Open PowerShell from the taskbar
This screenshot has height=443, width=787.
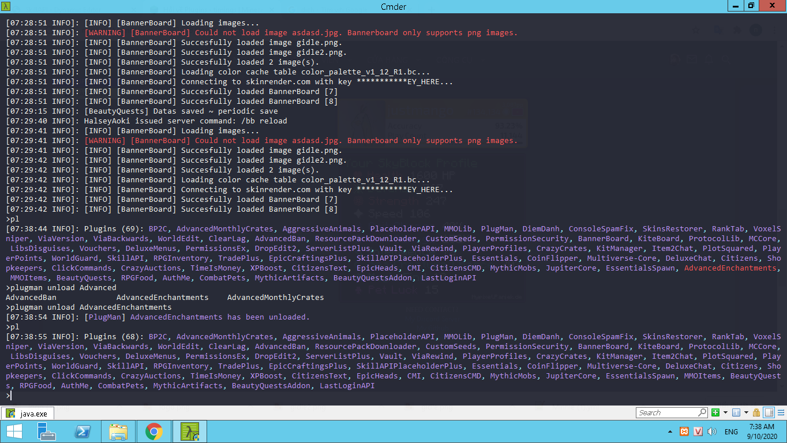pos(83,431)
